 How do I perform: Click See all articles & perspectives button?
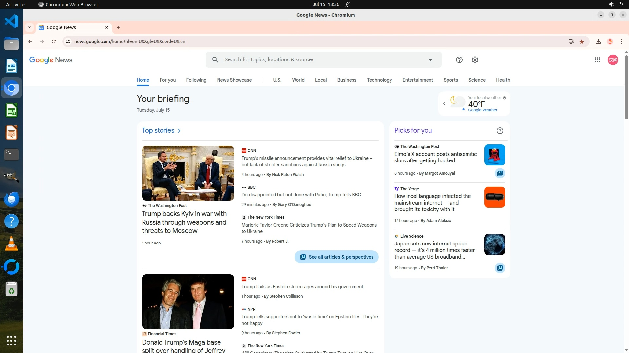pyautogui.click(x=336, y=257)
